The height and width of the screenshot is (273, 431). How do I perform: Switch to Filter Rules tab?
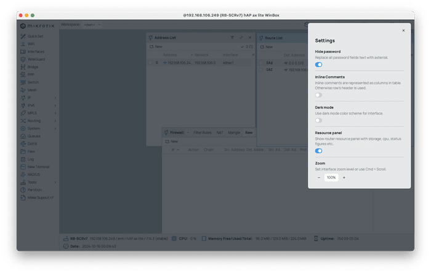click(x=203, y=133)
